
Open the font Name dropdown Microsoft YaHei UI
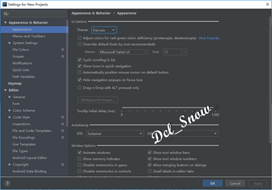pyautogui.click(x=124, y=52)
